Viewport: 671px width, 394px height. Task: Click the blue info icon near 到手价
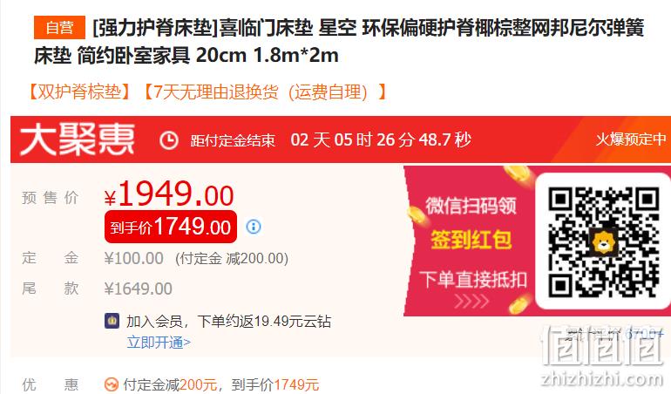254,226
